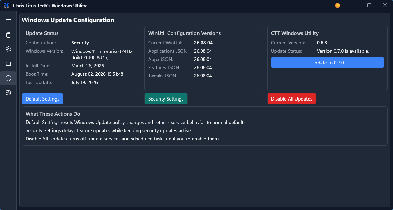The height and width of the screenshot is (210, 393).
Task: Click the What These Actions Do heading
Action: [x=53, y=114]
